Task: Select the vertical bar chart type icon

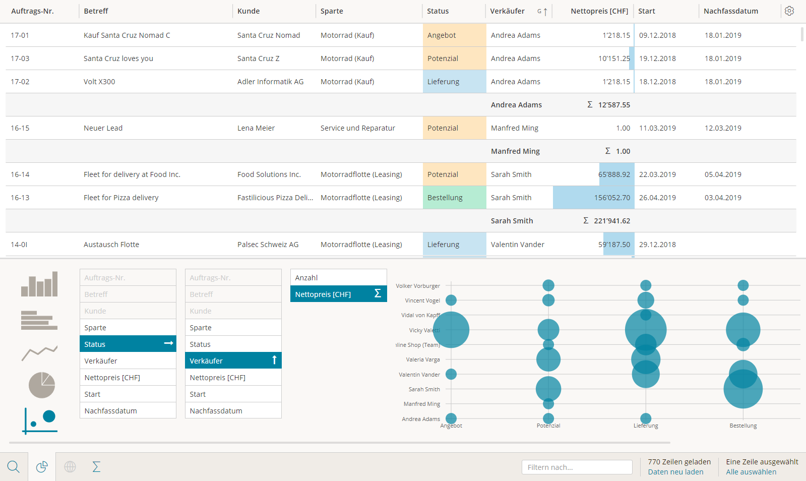Action: [39, 284]
